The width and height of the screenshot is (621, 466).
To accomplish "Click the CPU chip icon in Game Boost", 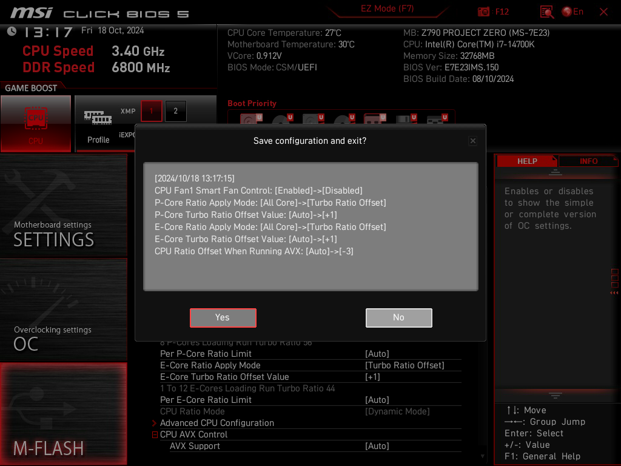I will coord(36,118).
